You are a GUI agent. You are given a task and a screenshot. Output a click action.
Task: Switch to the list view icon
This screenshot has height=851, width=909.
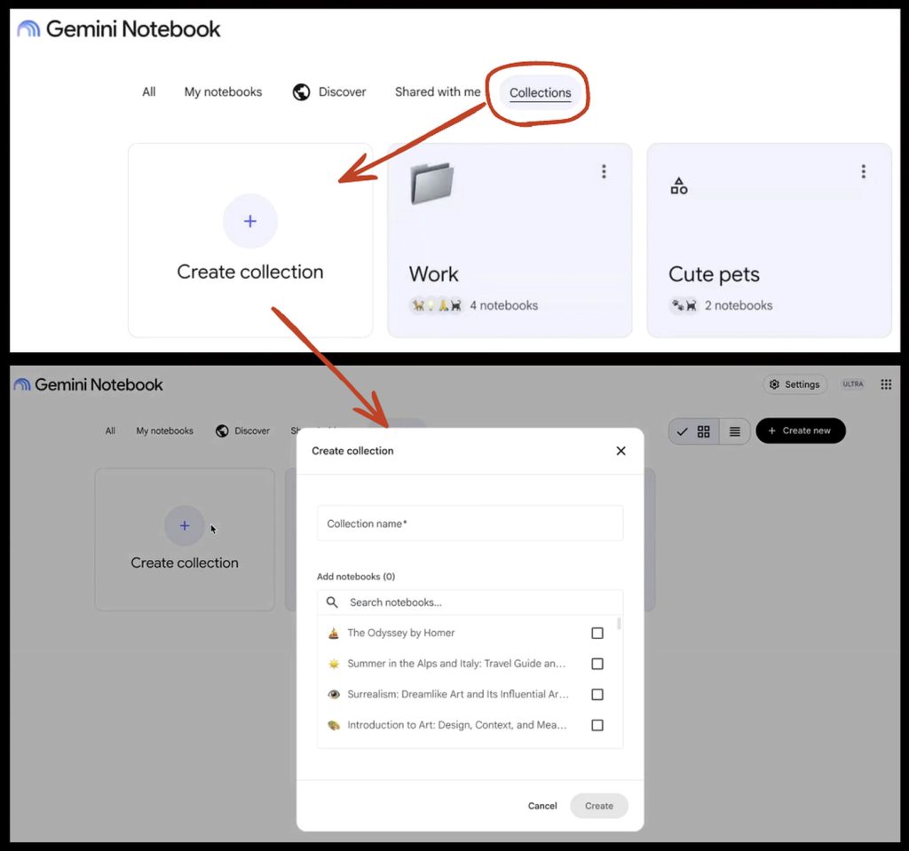click(x=734, y=431)
